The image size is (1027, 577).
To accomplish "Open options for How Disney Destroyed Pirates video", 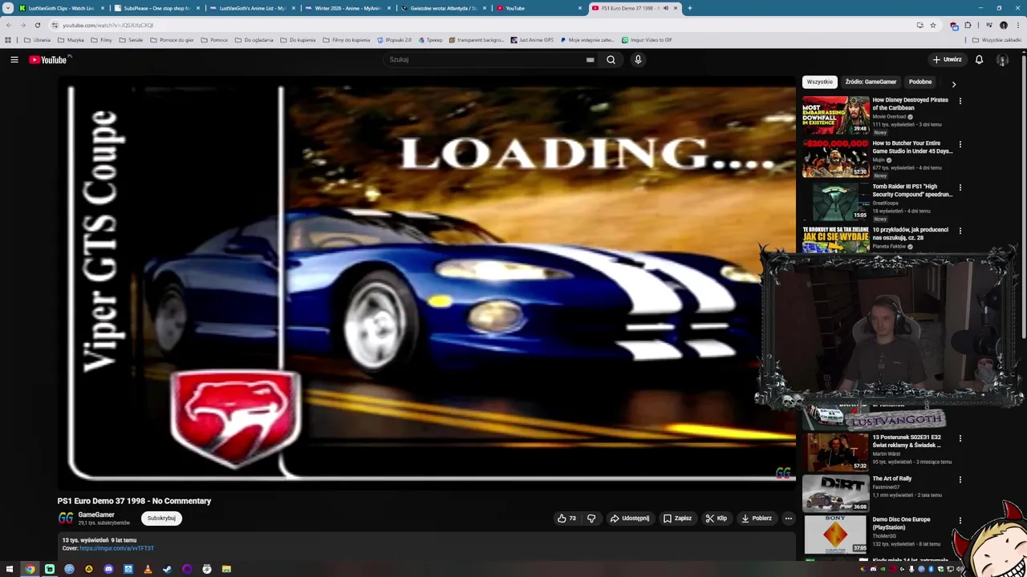I will click(x=960, y=101).
